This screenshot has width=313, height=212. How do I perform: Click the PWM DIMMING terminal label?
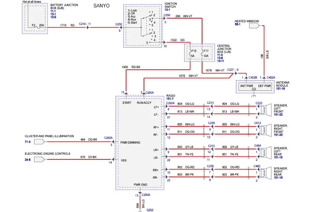(x=130, y=143)
